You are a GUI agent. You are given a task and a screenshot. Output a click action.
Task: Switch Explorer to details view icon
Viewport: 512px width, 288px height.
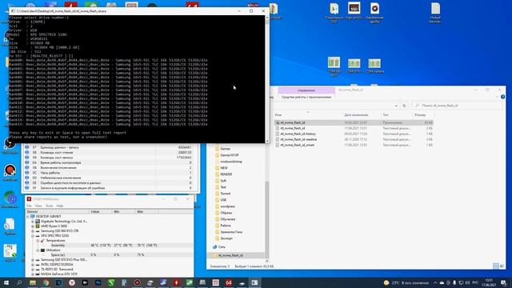click(496, 266)
